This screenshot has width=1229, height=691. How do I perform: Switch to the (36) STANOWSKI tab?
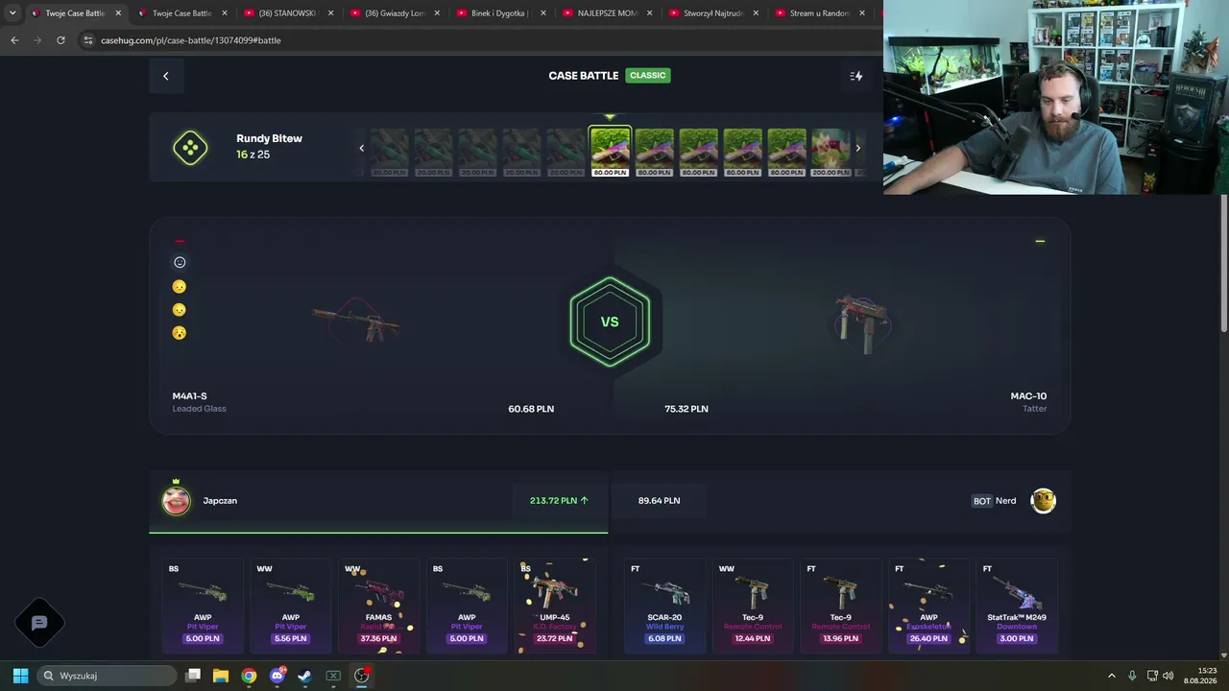click(288, 13)
